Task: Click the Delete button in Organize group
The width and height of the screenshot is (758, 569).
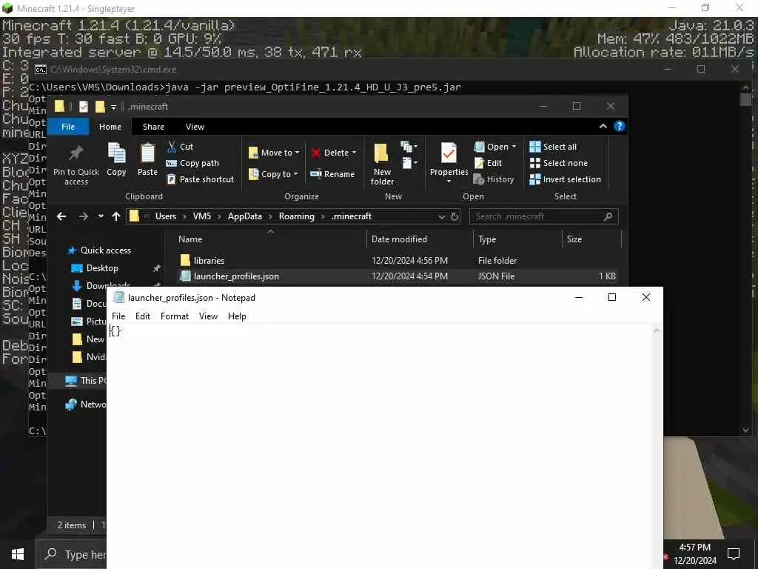Action: tap(334, 153)
